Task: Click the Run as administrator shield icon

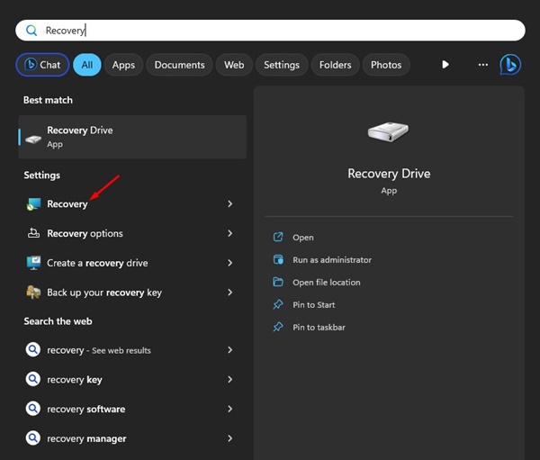Action: 278,260
